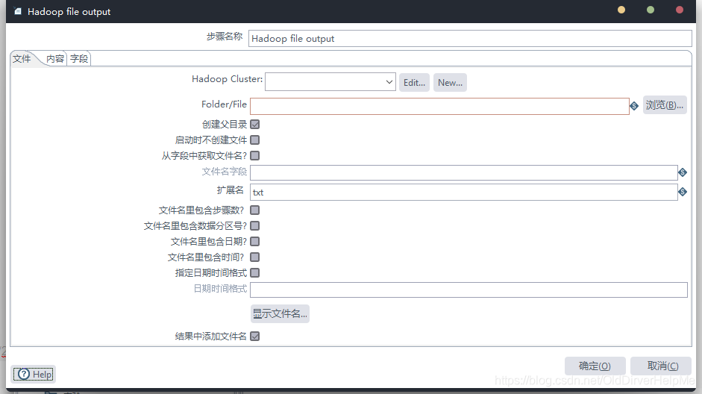Open the Hadoop Cluster dropdown
Viewport: 702px width, 394px height.
point(330,82)
